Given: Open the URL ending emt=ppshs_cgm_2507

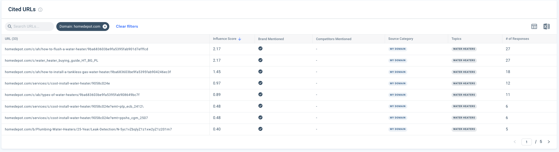Looking at the screenshot, I should [76, 118].
